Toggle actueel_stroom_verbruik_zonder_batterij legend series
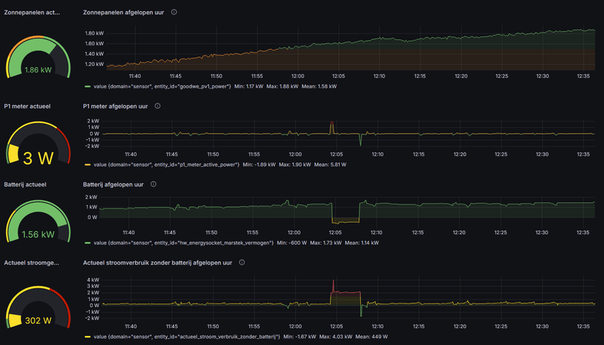 (x=186, y=337)
